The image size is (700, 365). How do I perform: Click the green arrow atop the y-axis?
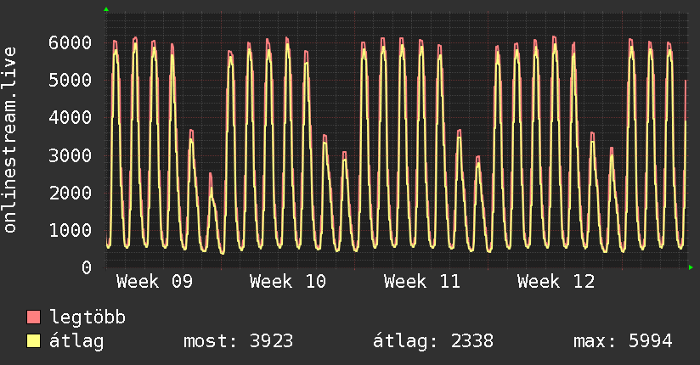point(106,9)
